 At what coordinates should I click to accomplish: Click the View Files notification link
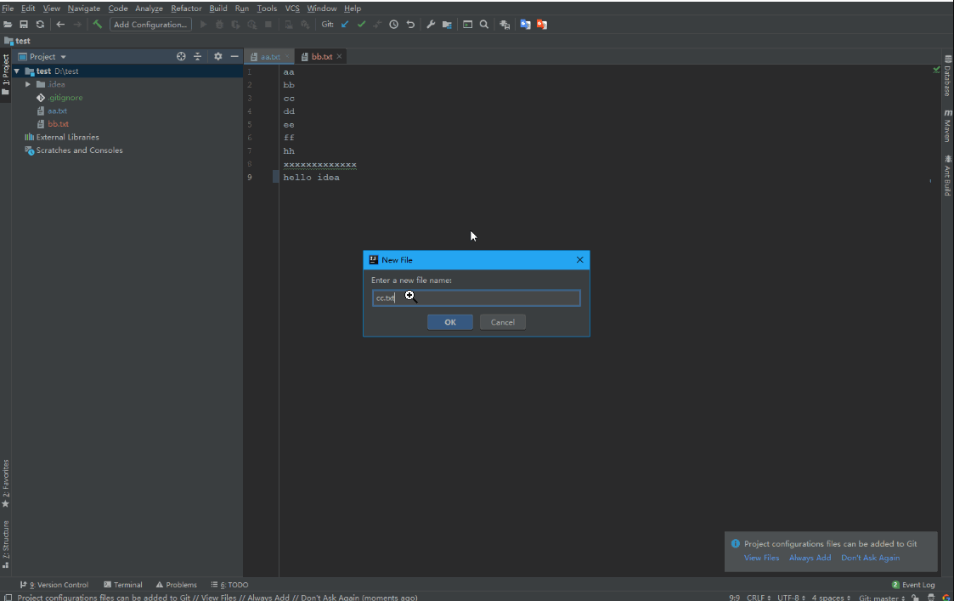tap(761, 558)
